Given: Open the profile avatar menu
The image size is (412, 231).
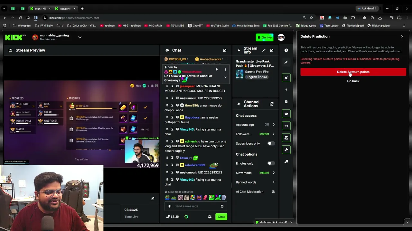Looking at the screenshot, I should [x=281, y=38].
